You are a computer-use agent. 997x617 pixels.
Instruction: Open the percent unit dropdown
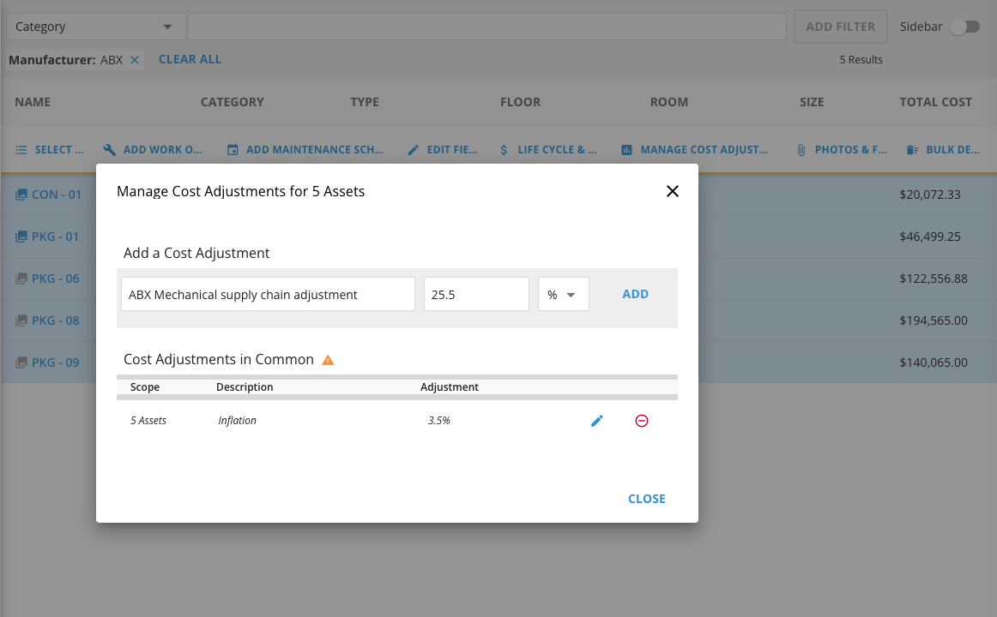point(563,294)
